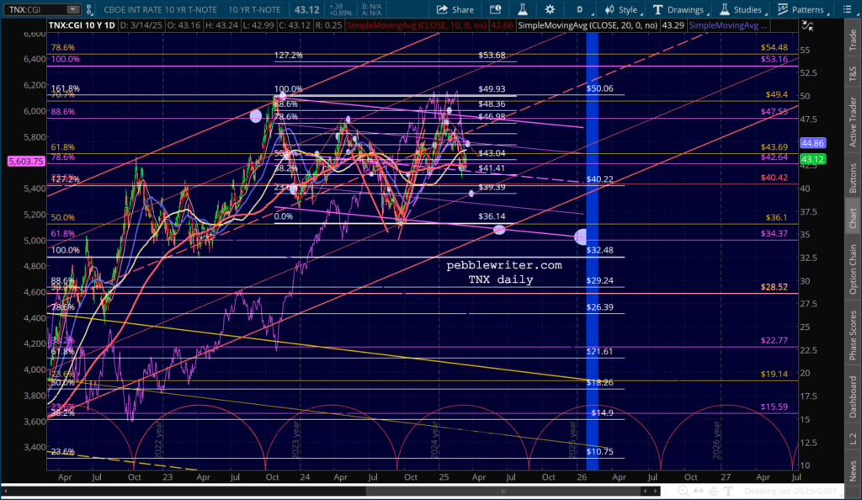The height and width of the screenshot is (500, 862).
Task: Click the 43.12 last price in header
Action: (x=306, y=9)
